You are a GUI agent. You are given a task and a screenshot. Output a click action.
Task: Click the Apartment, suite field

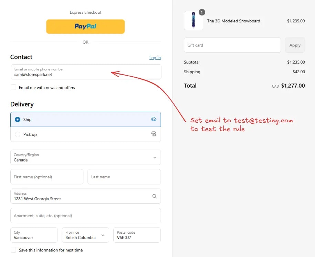[86, 216]
